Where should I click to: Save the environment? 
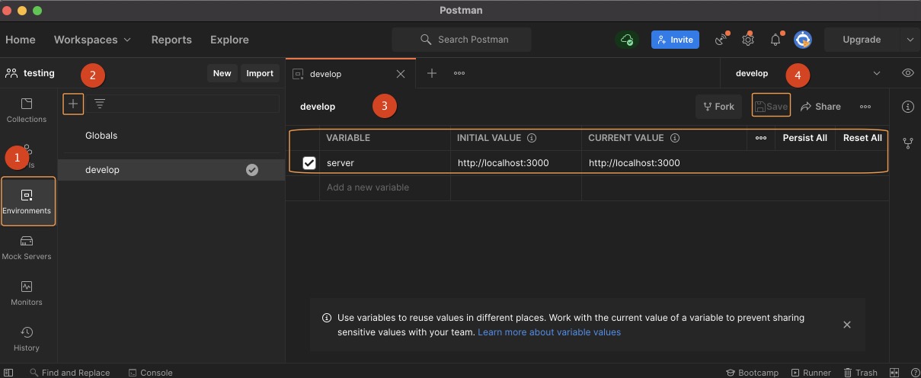coord(771,106)
